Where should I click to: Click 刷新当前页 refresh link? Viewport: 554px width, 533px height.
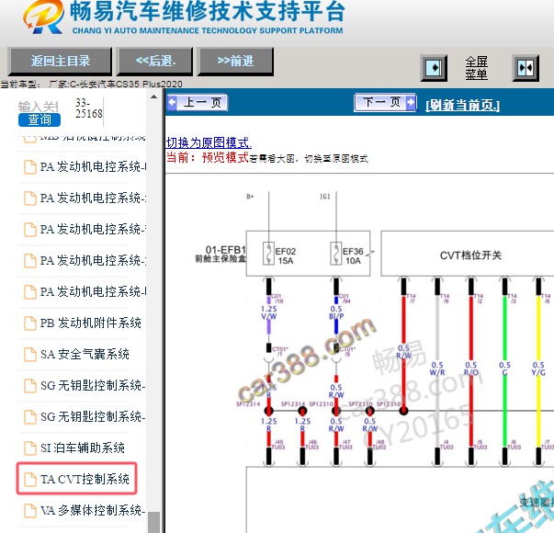coord(462,105)
